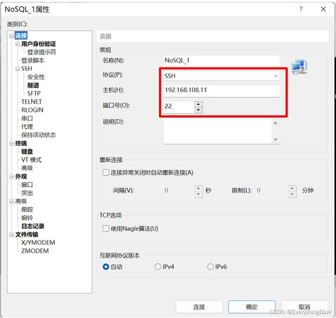The height and width of the screenshot is (318, 336).
Task: Select the 自动 internet protocol radio button
Action: pos(106,266)
